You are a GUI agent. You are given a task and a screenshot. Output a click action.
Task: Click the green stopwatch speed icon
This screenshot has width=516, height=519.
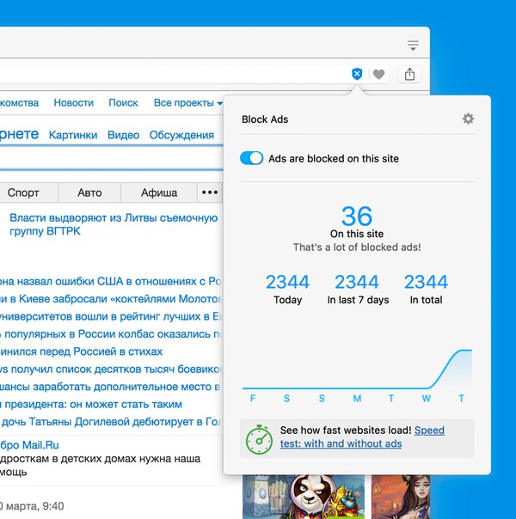pos(259,438)
